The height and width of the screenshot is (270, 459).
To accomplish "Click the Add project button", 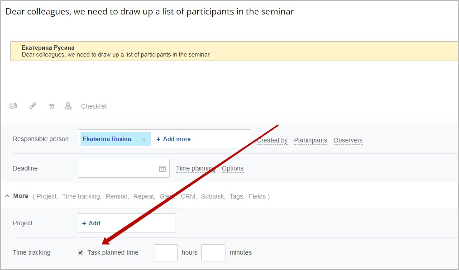I will click(x=91, y=223).
